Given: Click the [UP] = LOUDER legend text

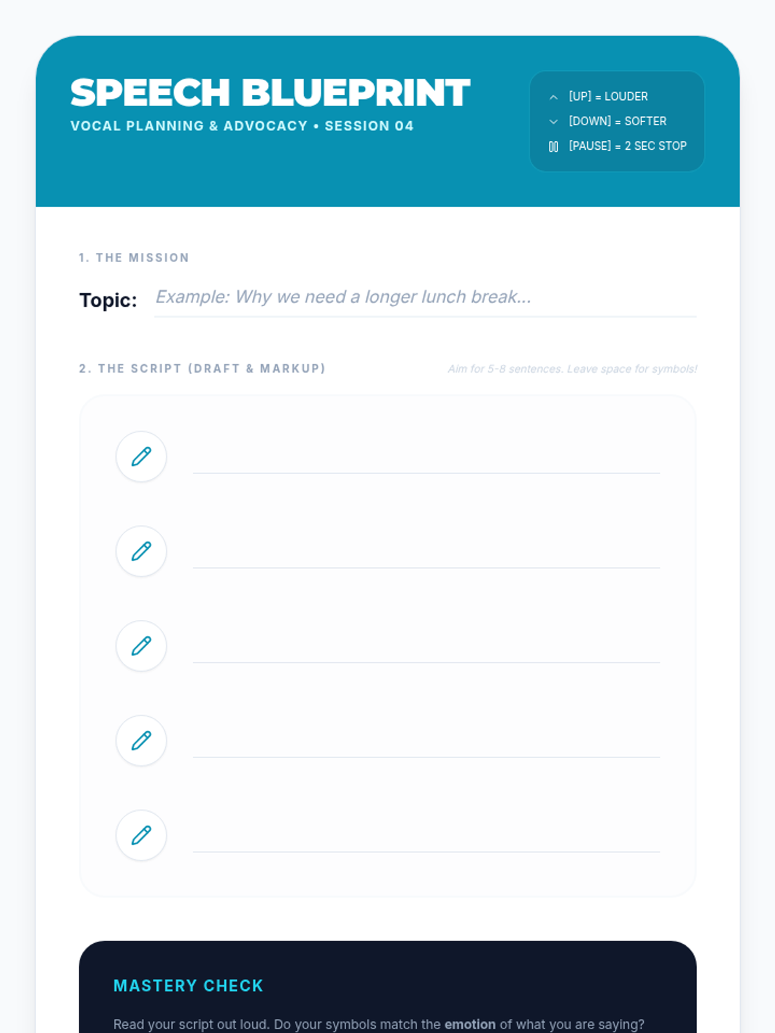Looking at the screenshot, I should pyautogui.click(x=608, y=96).
